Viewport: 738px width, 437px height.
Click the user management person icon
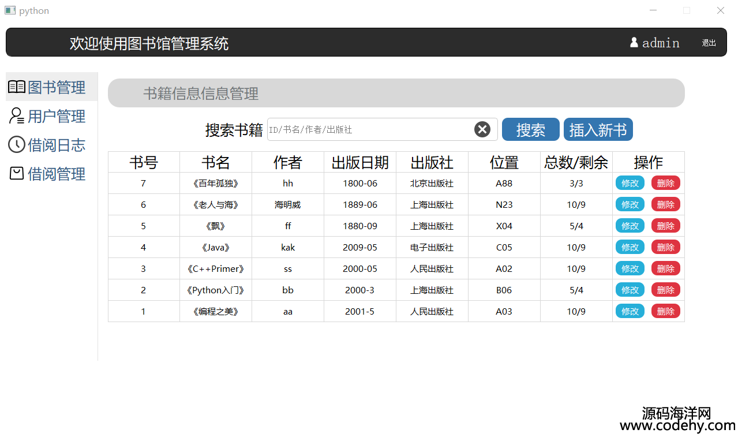coord(17,116)
